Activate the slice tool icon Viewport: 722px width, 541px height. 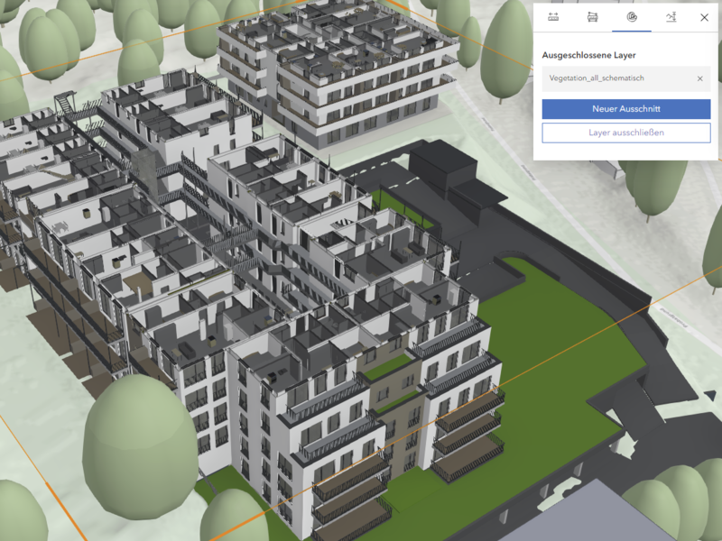click(x=631, y=17)
